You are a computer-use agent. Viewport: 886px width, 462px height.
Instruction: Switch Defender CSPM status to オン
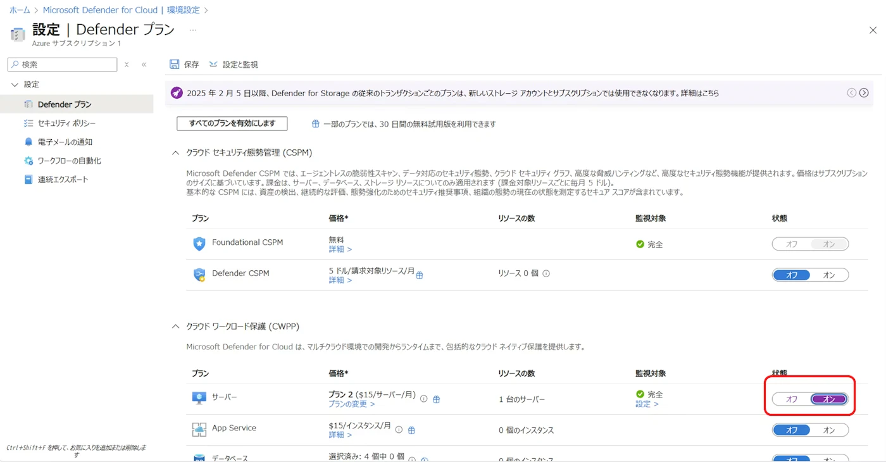coord(829,275)
